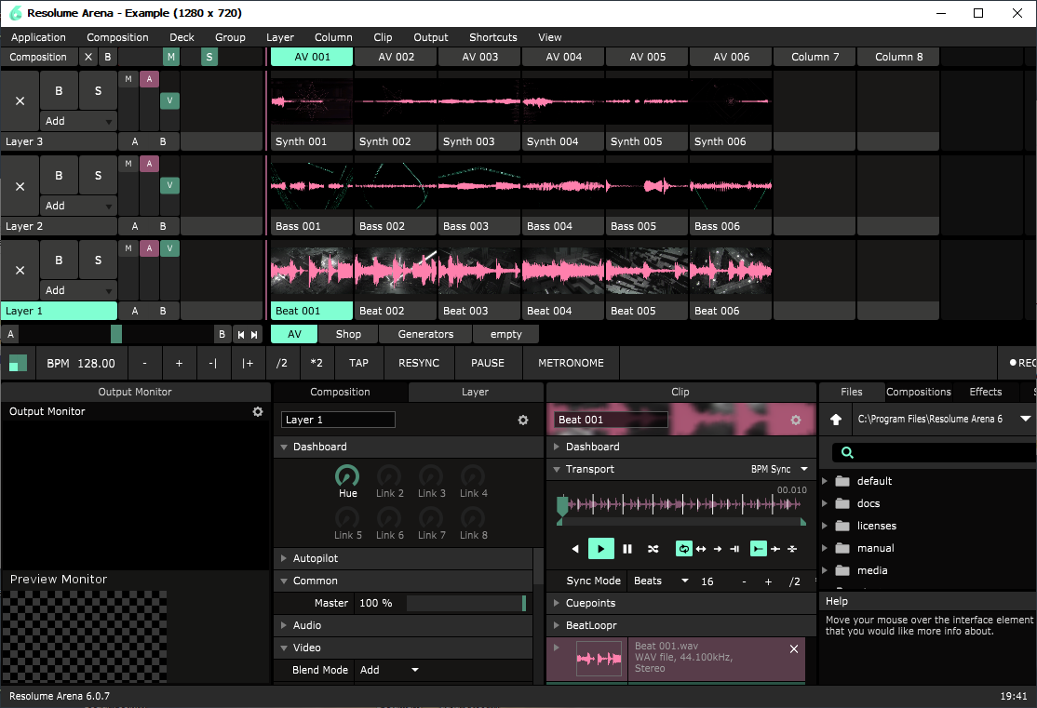This screenshot has width=1037, height=708.
Task: Open the Output menu
Action: [x=431, y=38]
